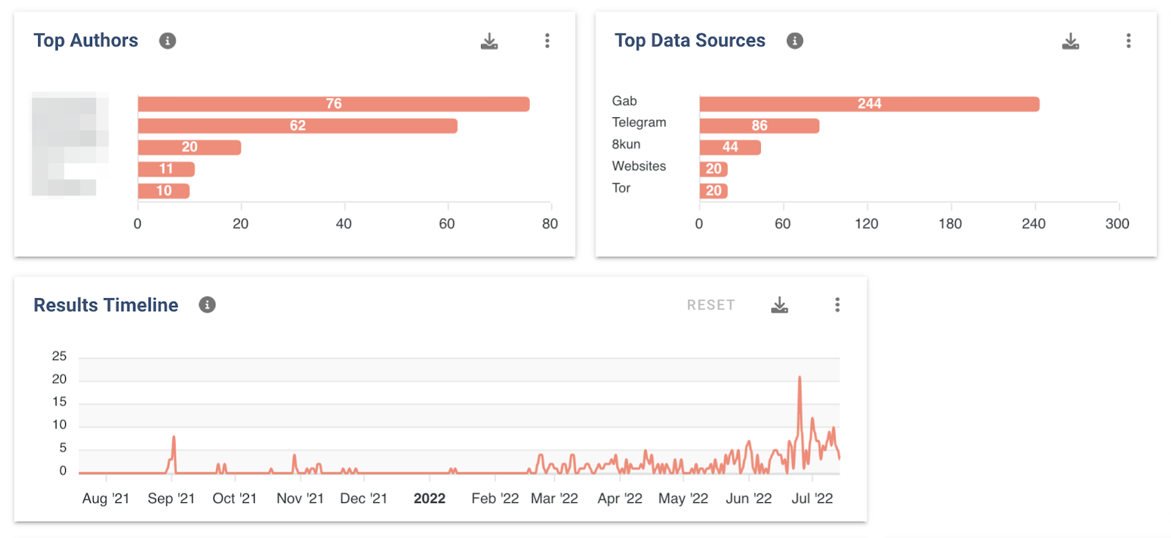Click the blurred author names thumbnail

70,145
